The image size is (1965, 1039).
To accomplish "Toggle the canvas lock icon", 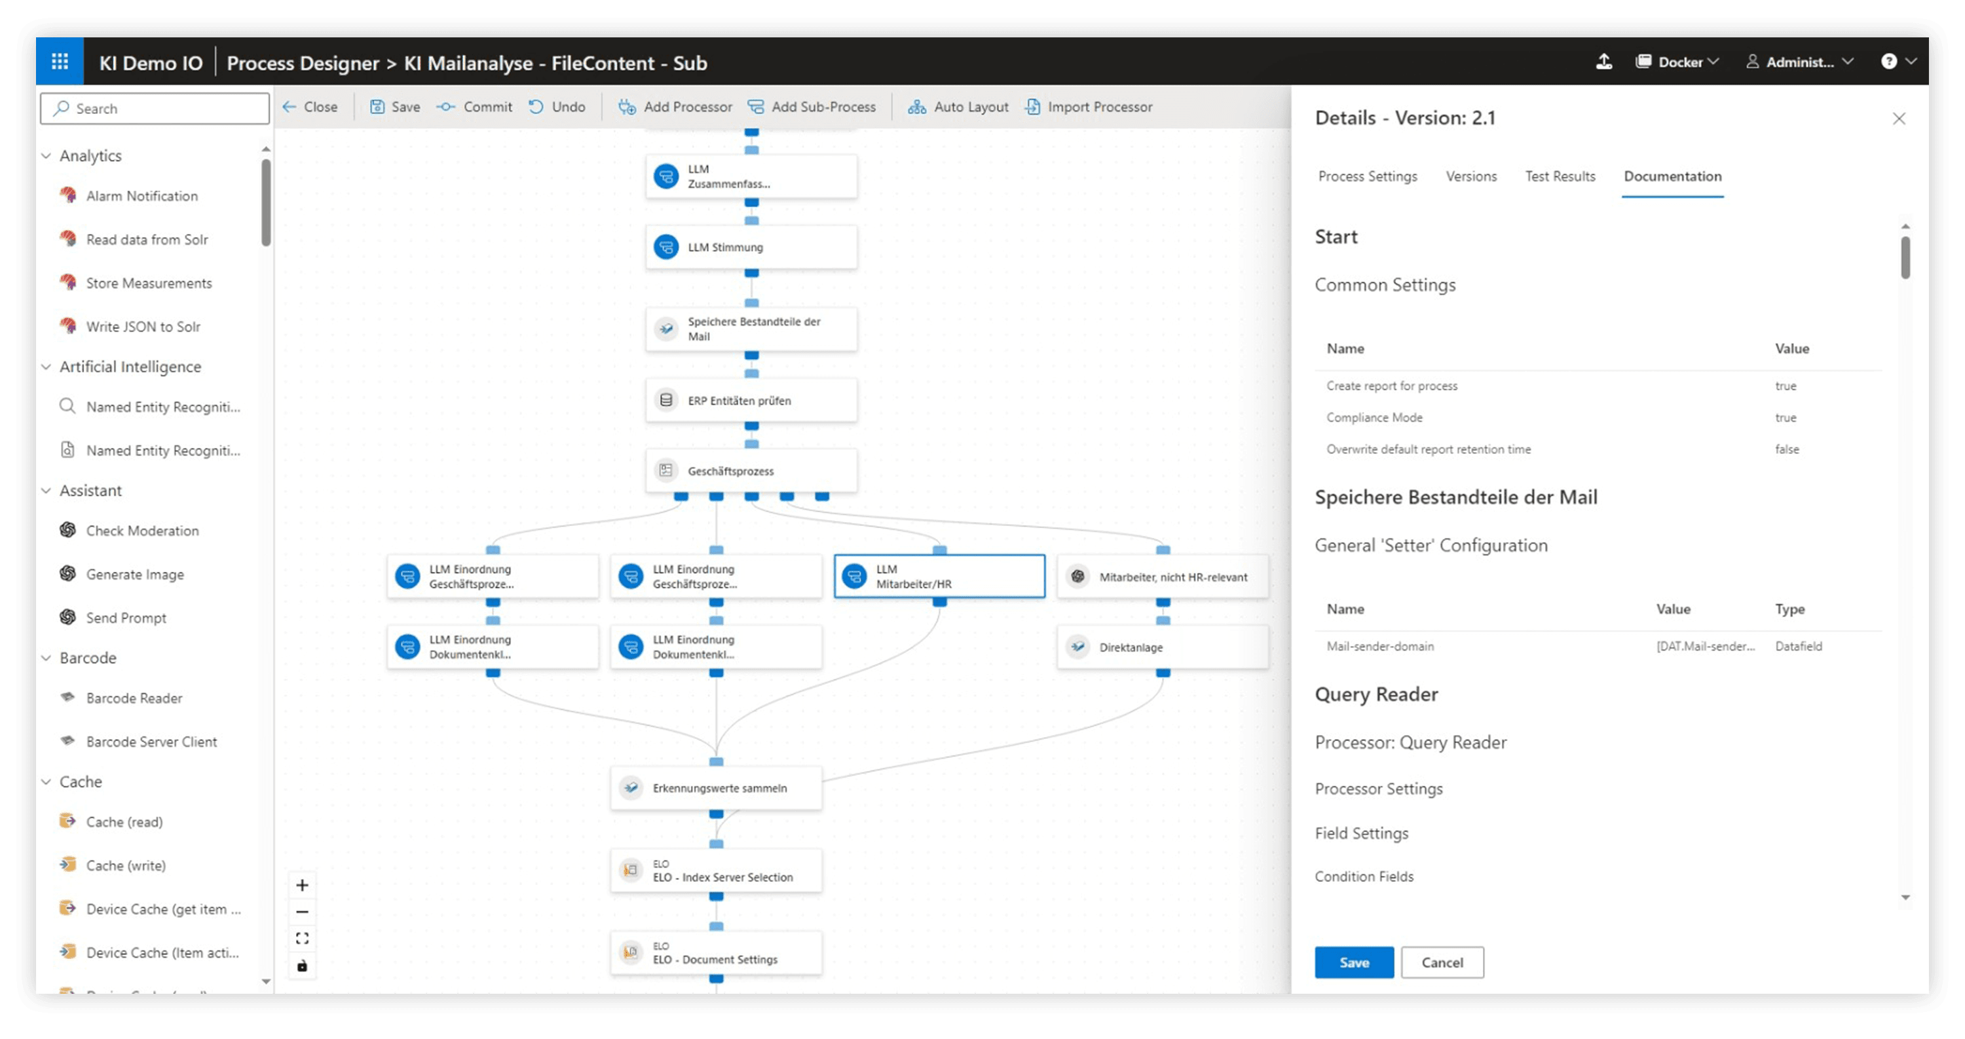I will pyautogui.click(x=302, y=966).
